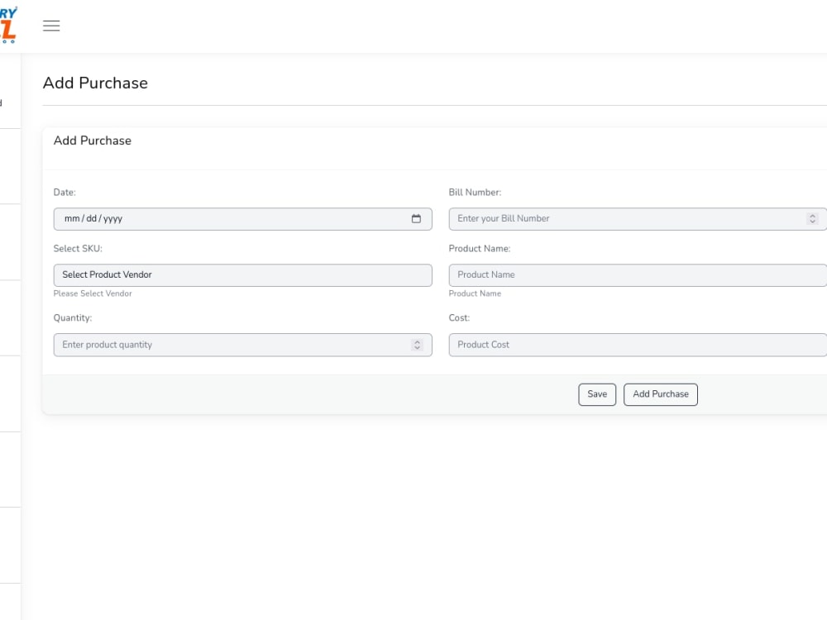This screenshot has width=827, height=620.
Task: Focus the Bill Number field
Action: (638, 219)
